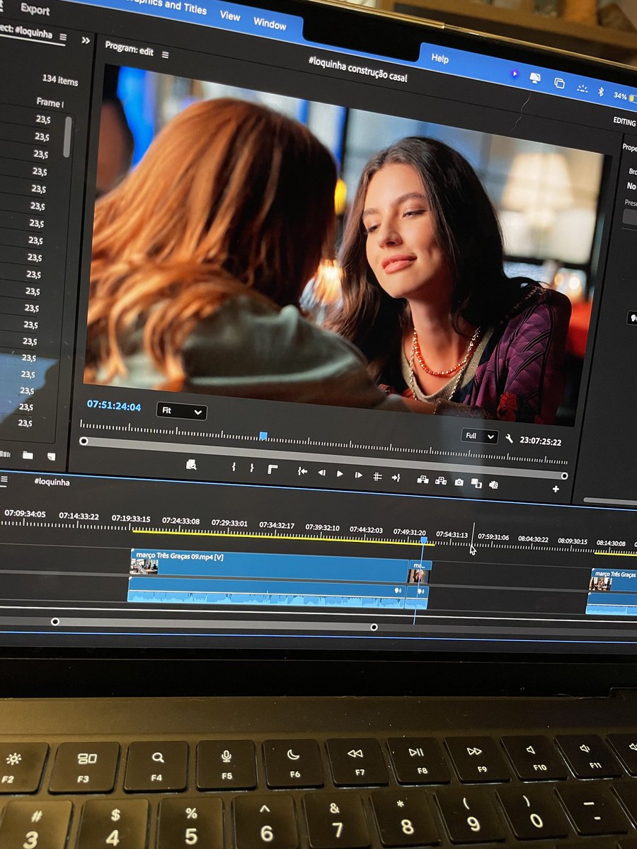637x849 pixels.
Task: Open the #loquinha timeline panel menu
Action: click(5, 480)
